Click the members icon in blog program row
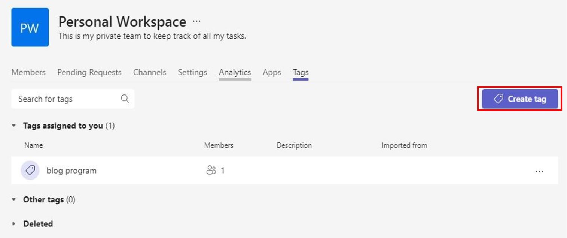567x238 pixels. [211, 171]
